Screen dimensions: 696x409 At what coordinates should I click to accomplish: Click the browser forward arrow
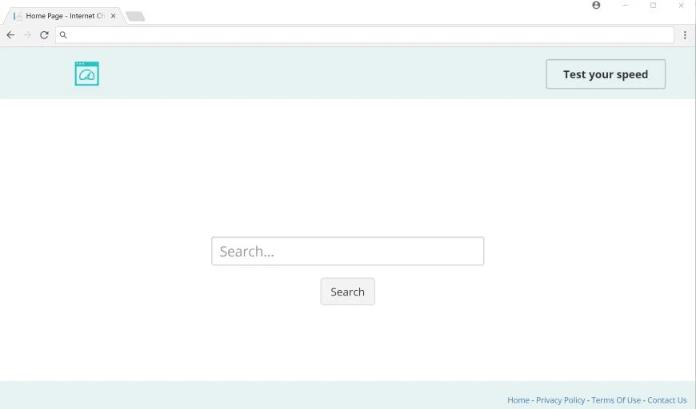pos(27,35)
